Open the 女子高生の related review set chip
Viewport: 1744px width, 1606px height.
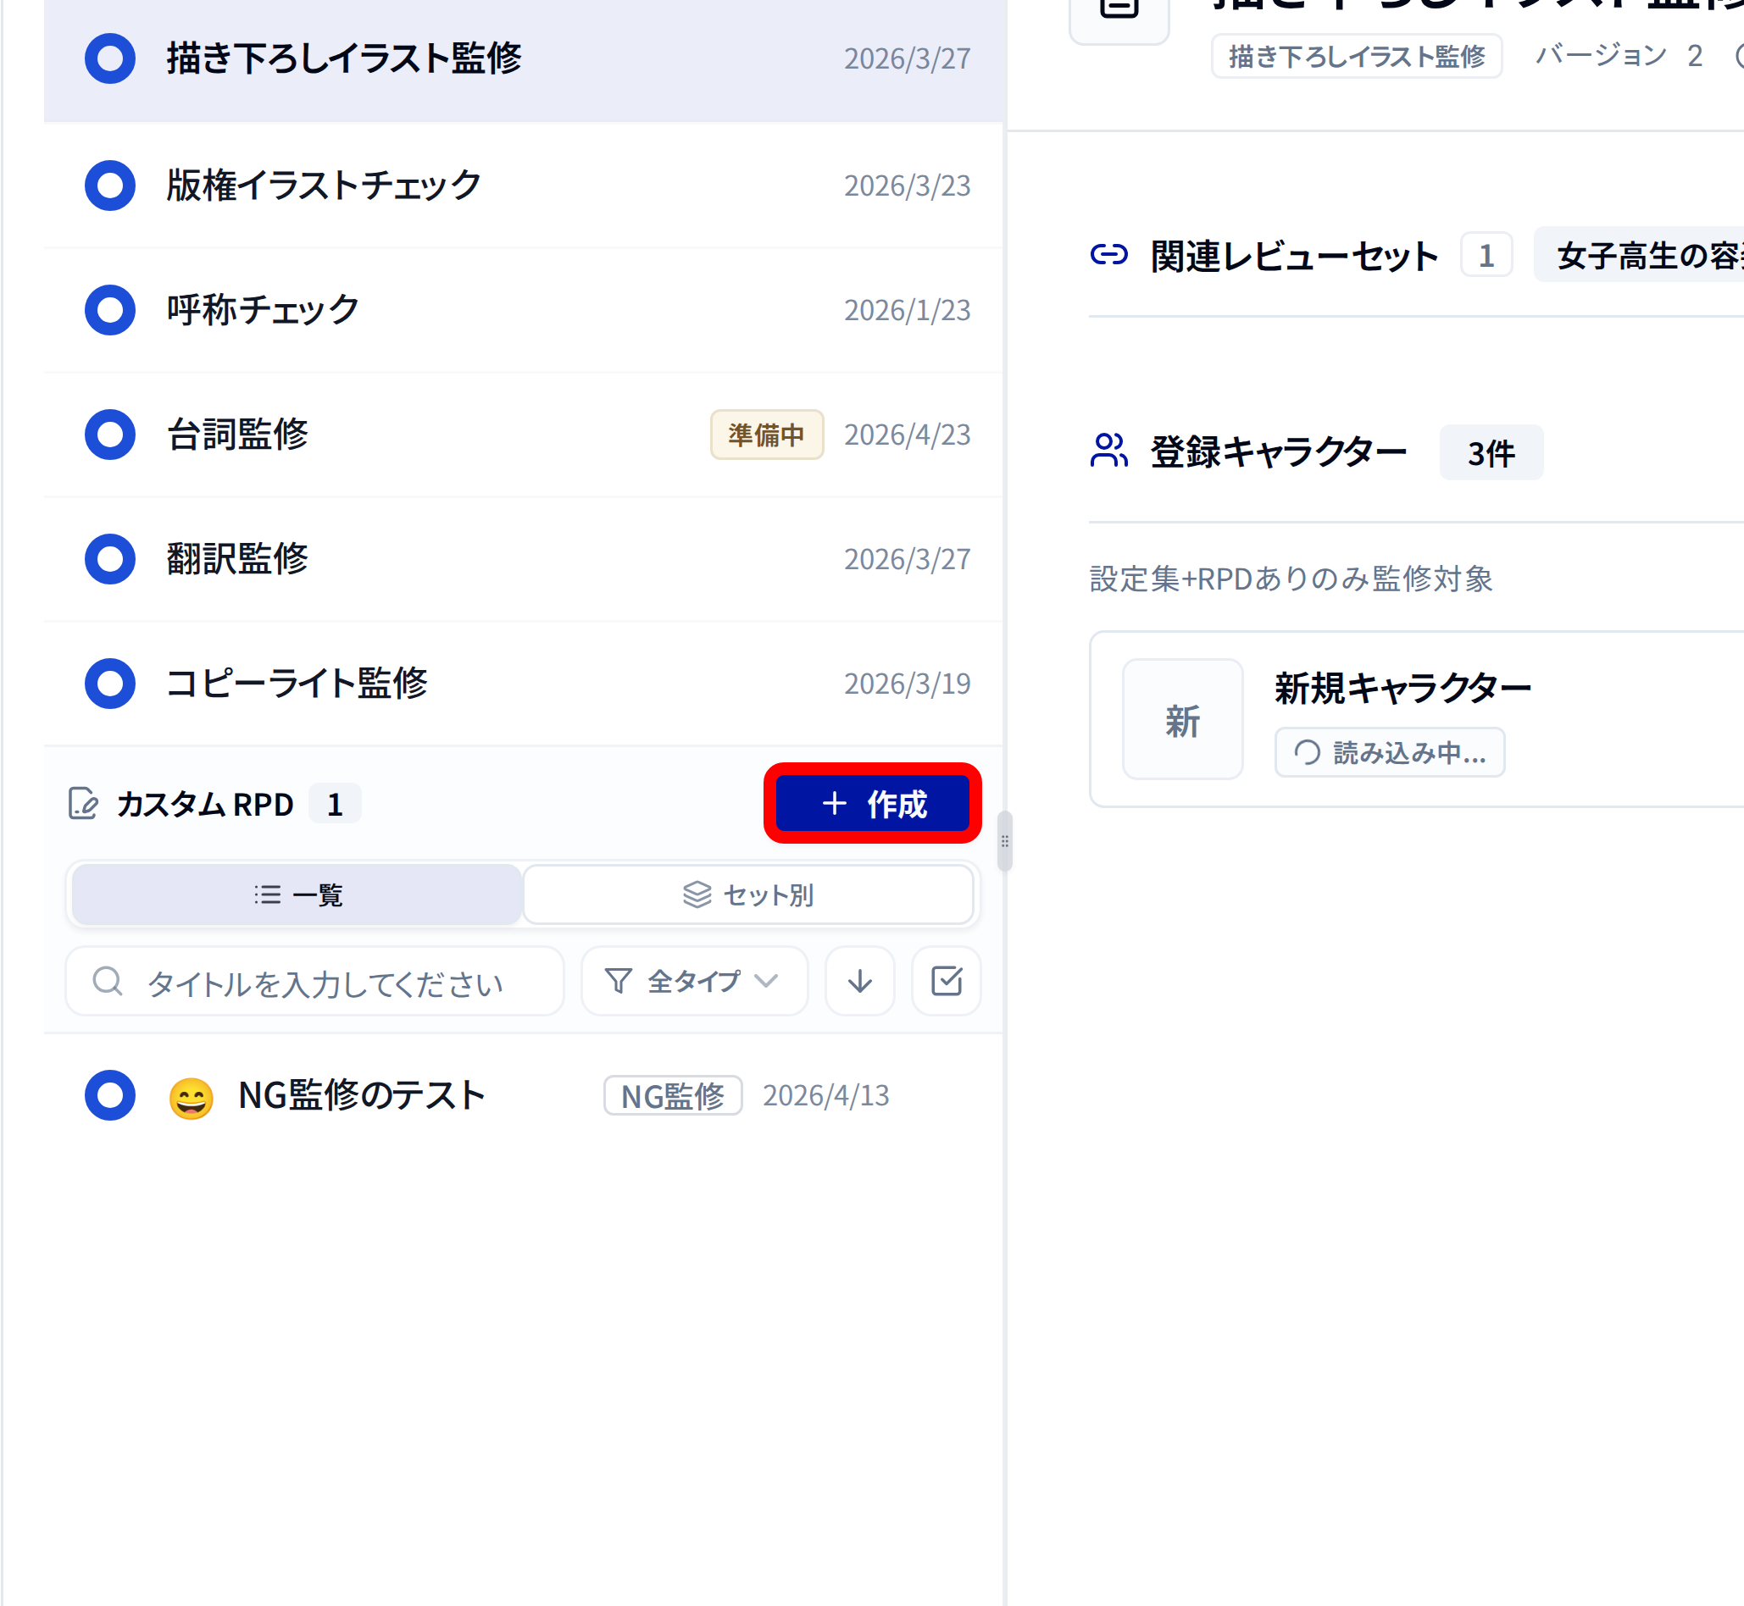coord(1639,255)
